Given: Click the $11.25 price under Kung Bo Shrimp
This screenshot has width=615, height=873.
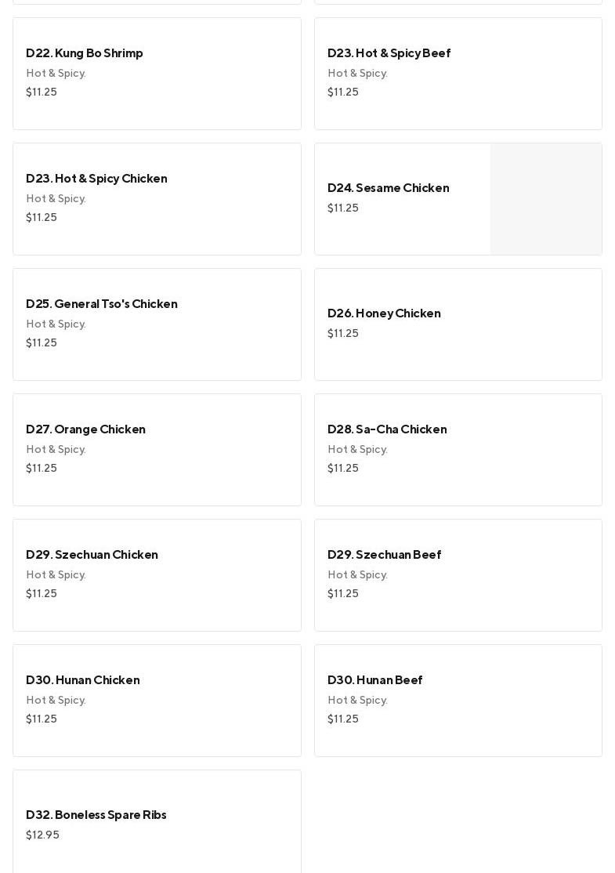Looking at the screenshot, I should [x=42, y=92].
